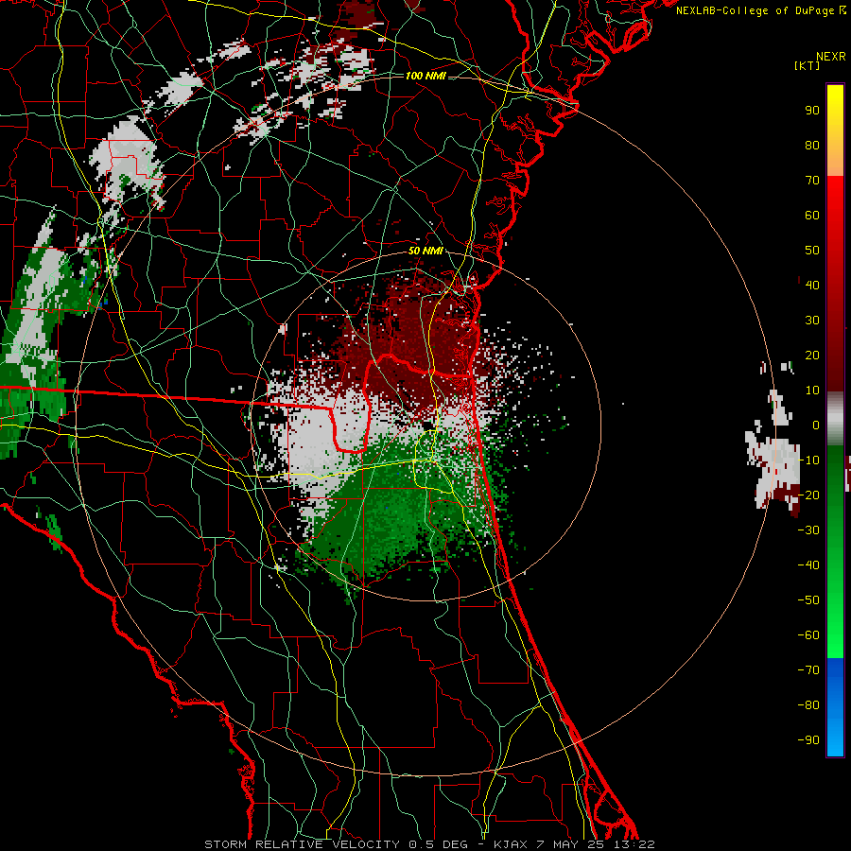
Task: Click the 60 value on the scale
Action: (812, 216)
